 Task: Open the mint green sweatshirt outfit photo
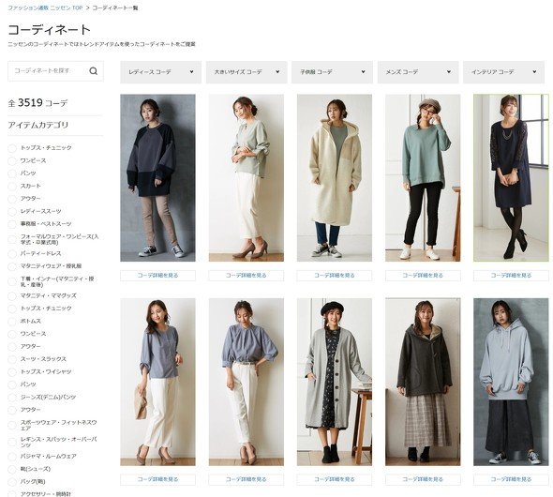pos(423,178)
